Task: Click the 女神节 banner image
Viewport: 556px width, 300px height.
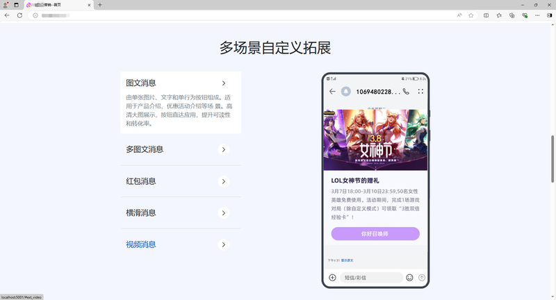Action: pyautogui.click(x=375, y=140)
